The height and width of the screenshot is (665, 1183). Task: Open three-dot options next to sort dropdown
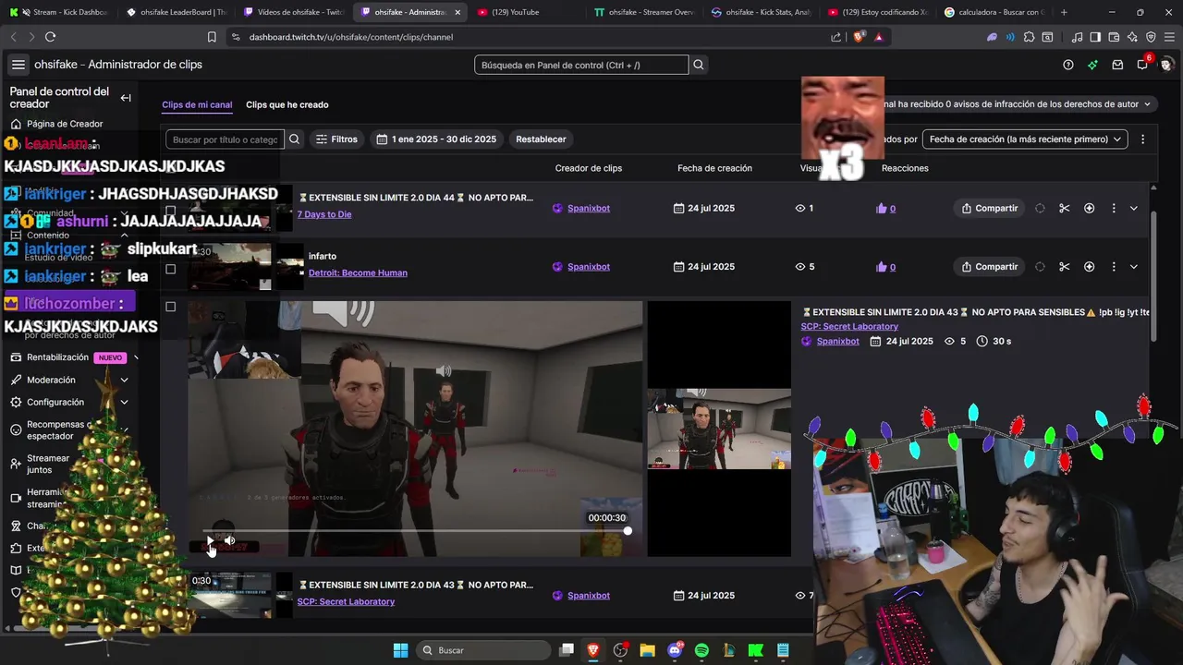[1143, 139]
